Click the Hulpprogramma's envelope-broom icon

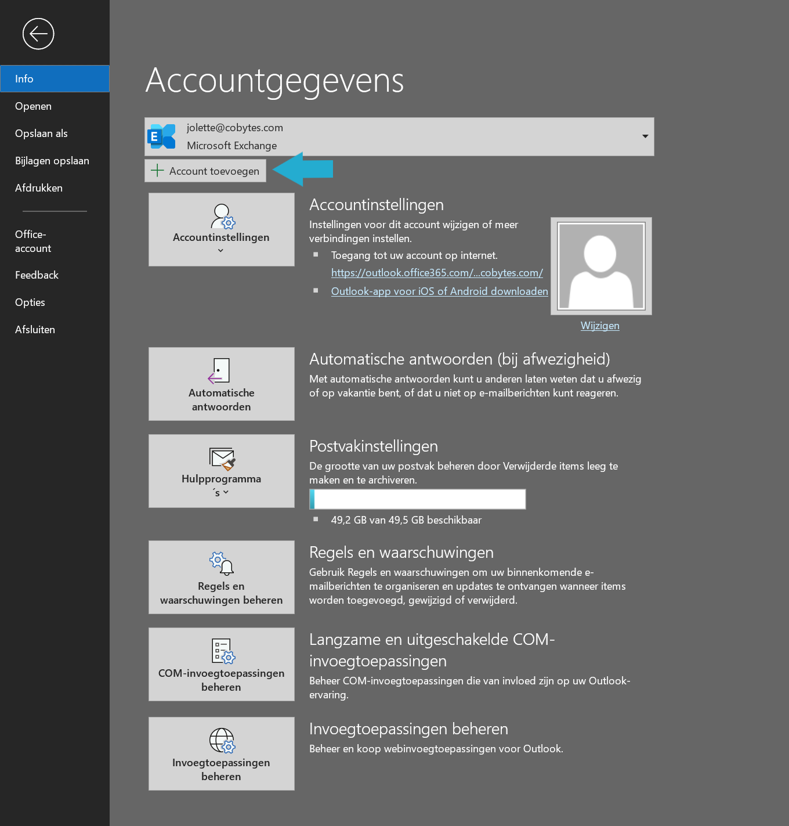pos(222,459)
